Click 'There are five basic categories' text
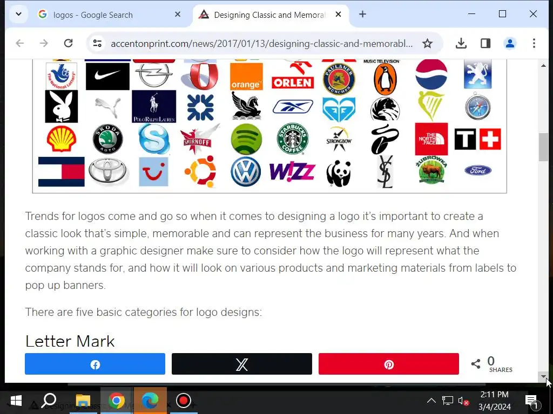Image resolution: width=553 pixels, height=414 pixels. pos(144,312)
